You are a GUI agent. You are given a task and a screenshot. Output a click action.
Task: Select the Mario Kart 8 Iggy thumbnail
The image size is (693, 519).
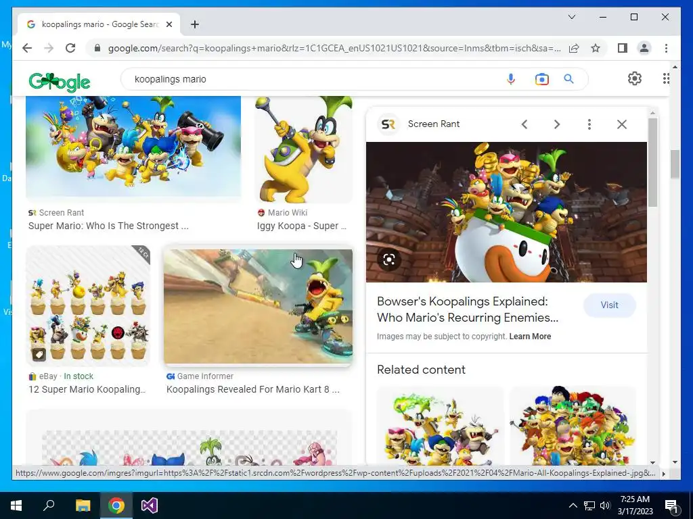click(258, 306)
